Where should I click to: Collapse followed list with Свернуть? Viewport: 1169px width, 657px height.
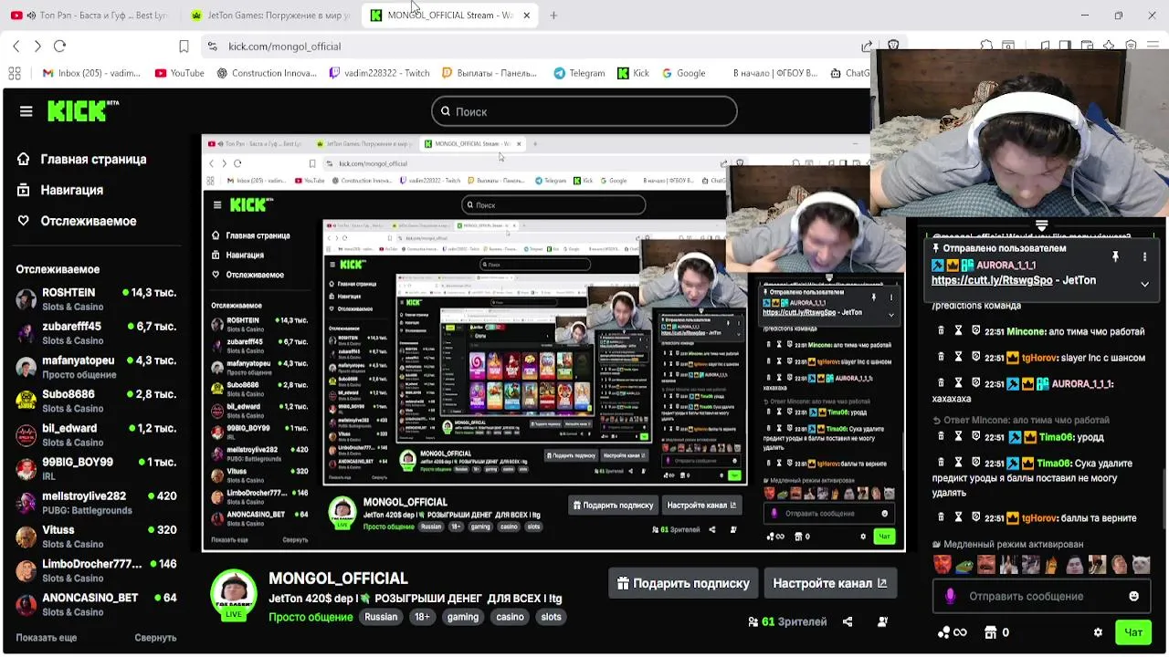pos(155,638)
